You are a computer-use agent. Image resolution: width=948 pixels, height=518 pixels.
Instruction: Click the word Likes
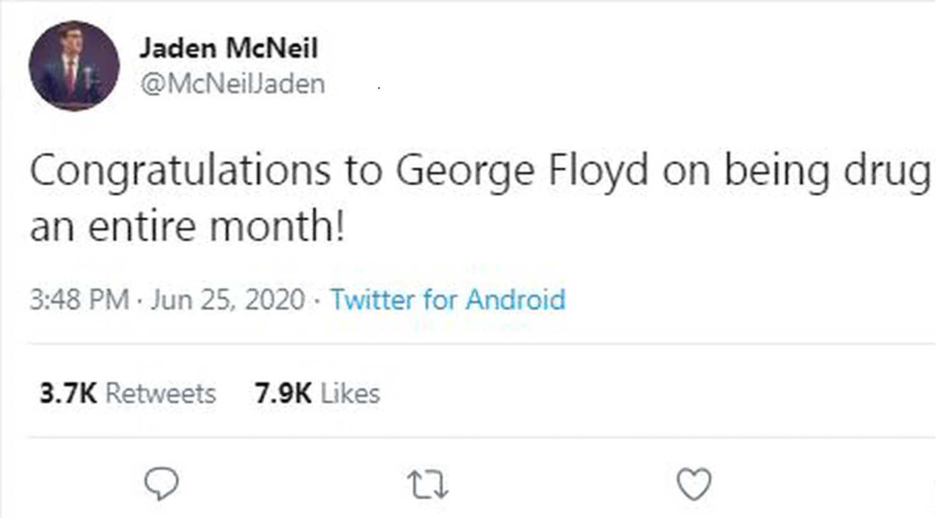(x=351, y=394)
